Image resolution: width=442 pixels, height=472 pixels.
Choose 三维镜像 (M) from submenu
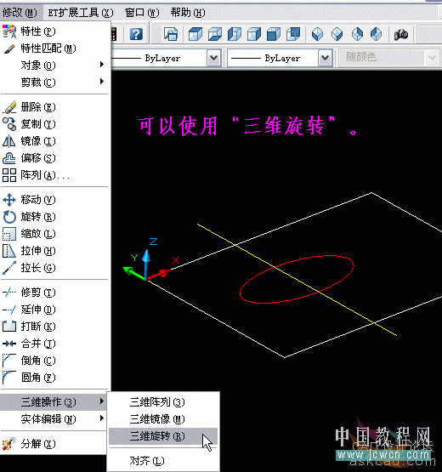163,419
